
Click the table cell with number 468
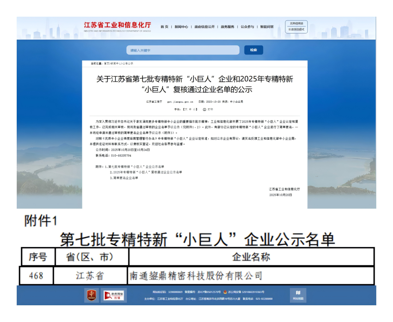[36, 276]
